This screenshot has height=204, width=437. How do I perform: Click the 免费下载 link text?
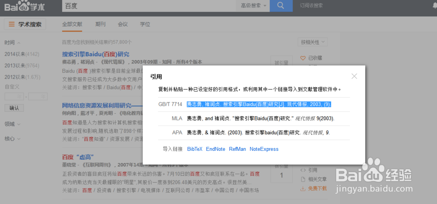317,188
